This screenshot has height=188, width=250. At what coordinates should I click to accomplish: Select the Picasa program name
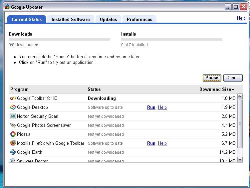point(23,134)
